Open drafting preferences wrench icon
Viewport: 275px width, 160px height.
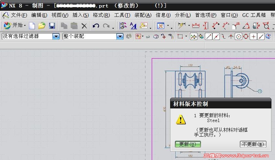point(144,26)
